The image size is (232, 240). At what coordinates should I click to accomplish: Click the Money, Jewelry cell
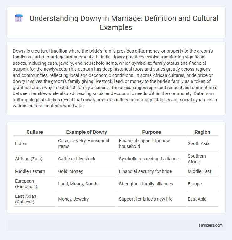(87, 199)
